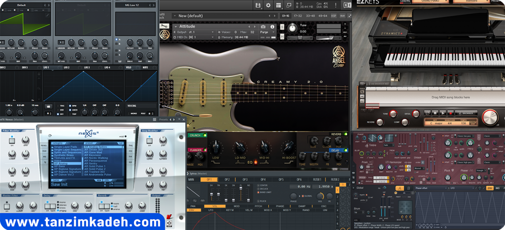Select FILTER 1 tab in Sytrus
Screen dimensions: 505x230
pos(317,180)
